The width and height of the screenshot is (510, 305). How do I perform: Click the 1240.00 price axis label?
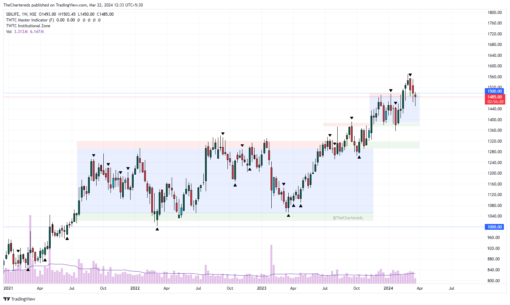click(x=495, y=163)
